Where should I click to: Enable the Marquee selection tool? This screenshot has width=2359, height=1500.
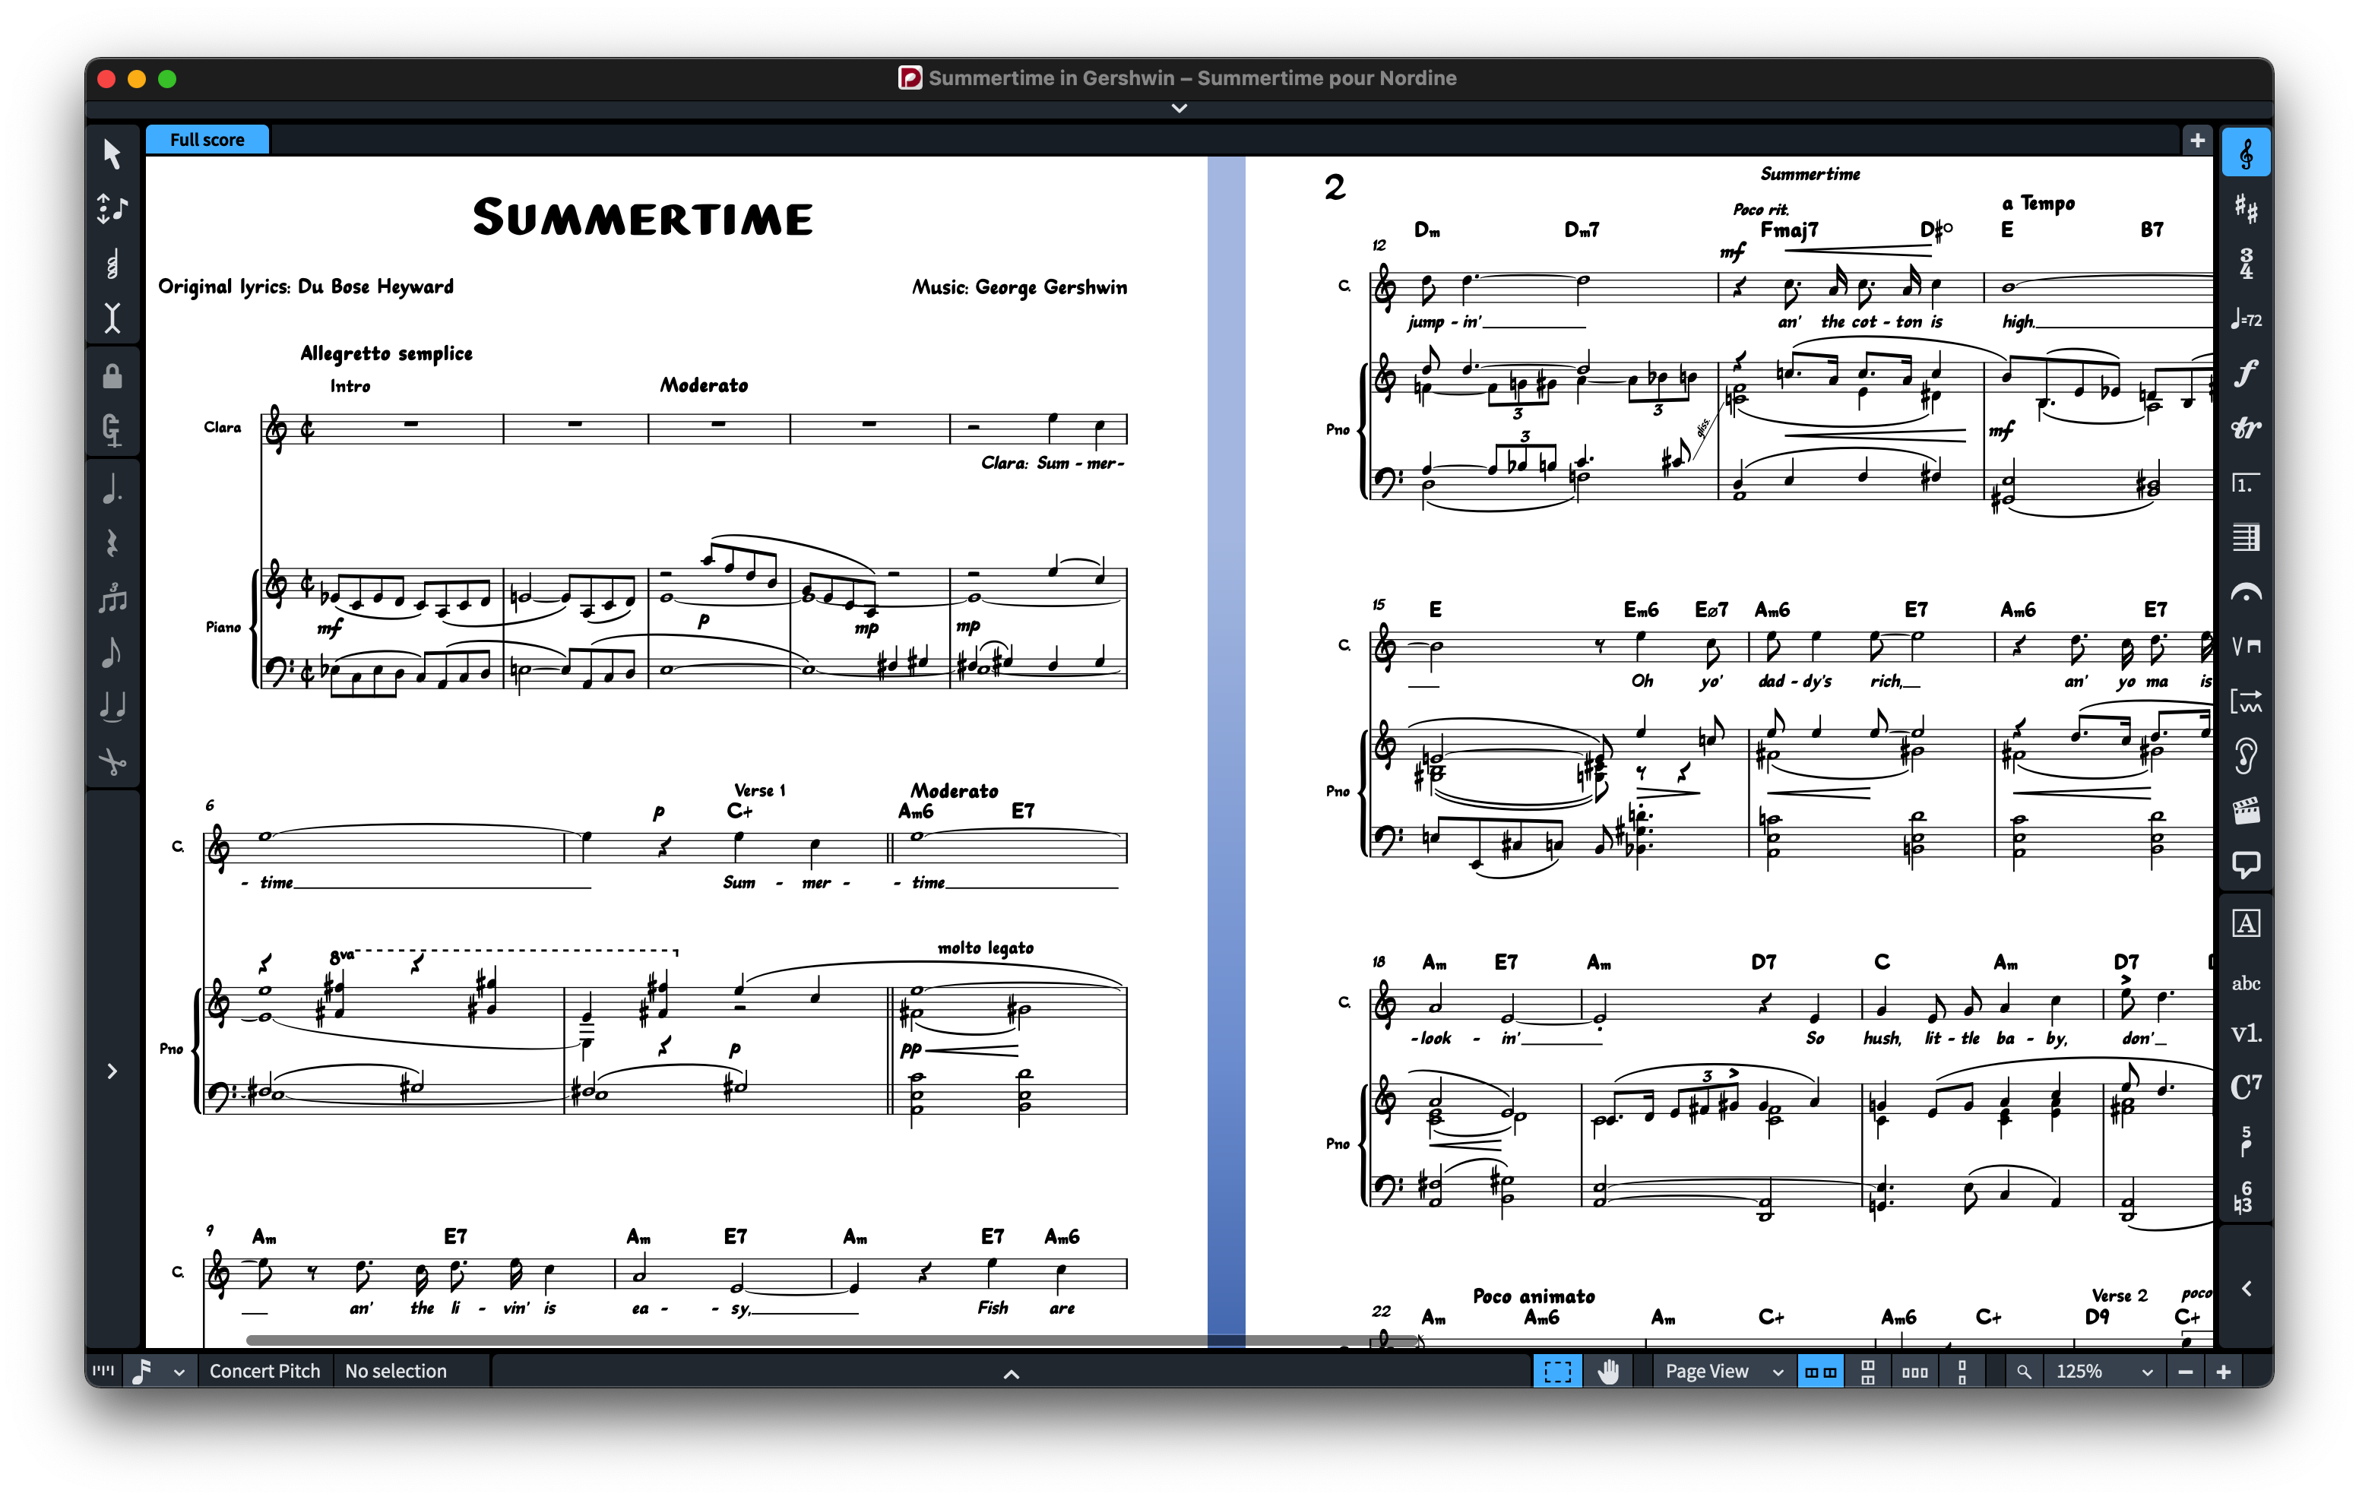(1556, 1371)
